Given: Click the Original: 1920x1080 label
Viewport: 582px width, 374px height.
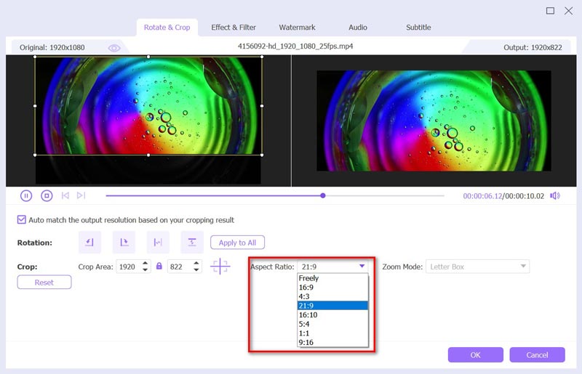Looking at the screenshot, I should point(52,47).
